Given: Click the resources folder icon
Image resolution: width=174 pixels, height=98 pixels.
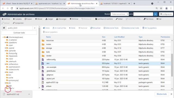Looking at the screenshot, I should (x=43, y=41).
